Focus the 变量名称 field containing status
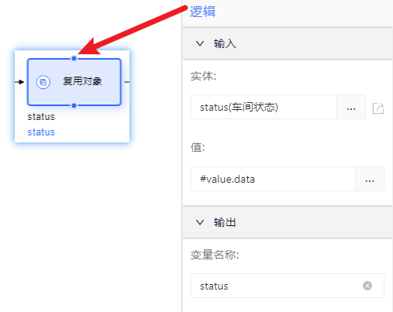Image resolution: width=393 pixels, height=312 pixels. coord(288,286)
